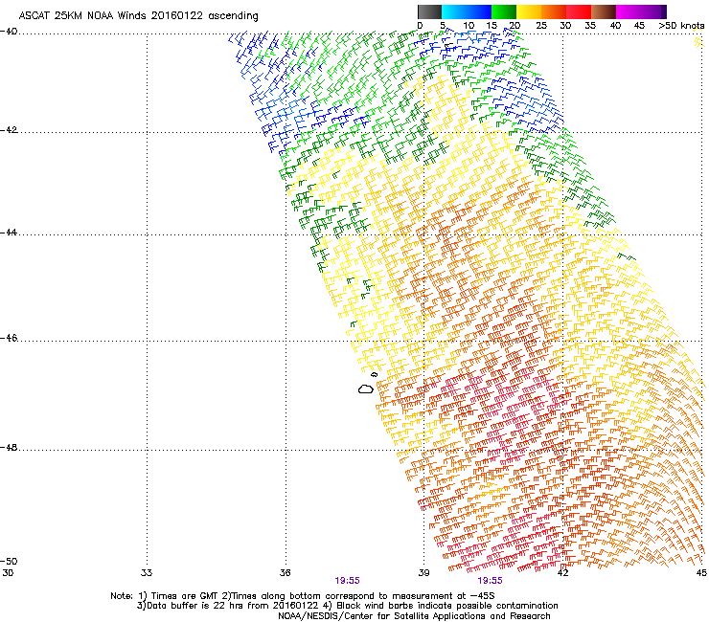The image size is (709, 622).
Task: Click the note 'Times are GMT'
Action: tap(184, 596)
